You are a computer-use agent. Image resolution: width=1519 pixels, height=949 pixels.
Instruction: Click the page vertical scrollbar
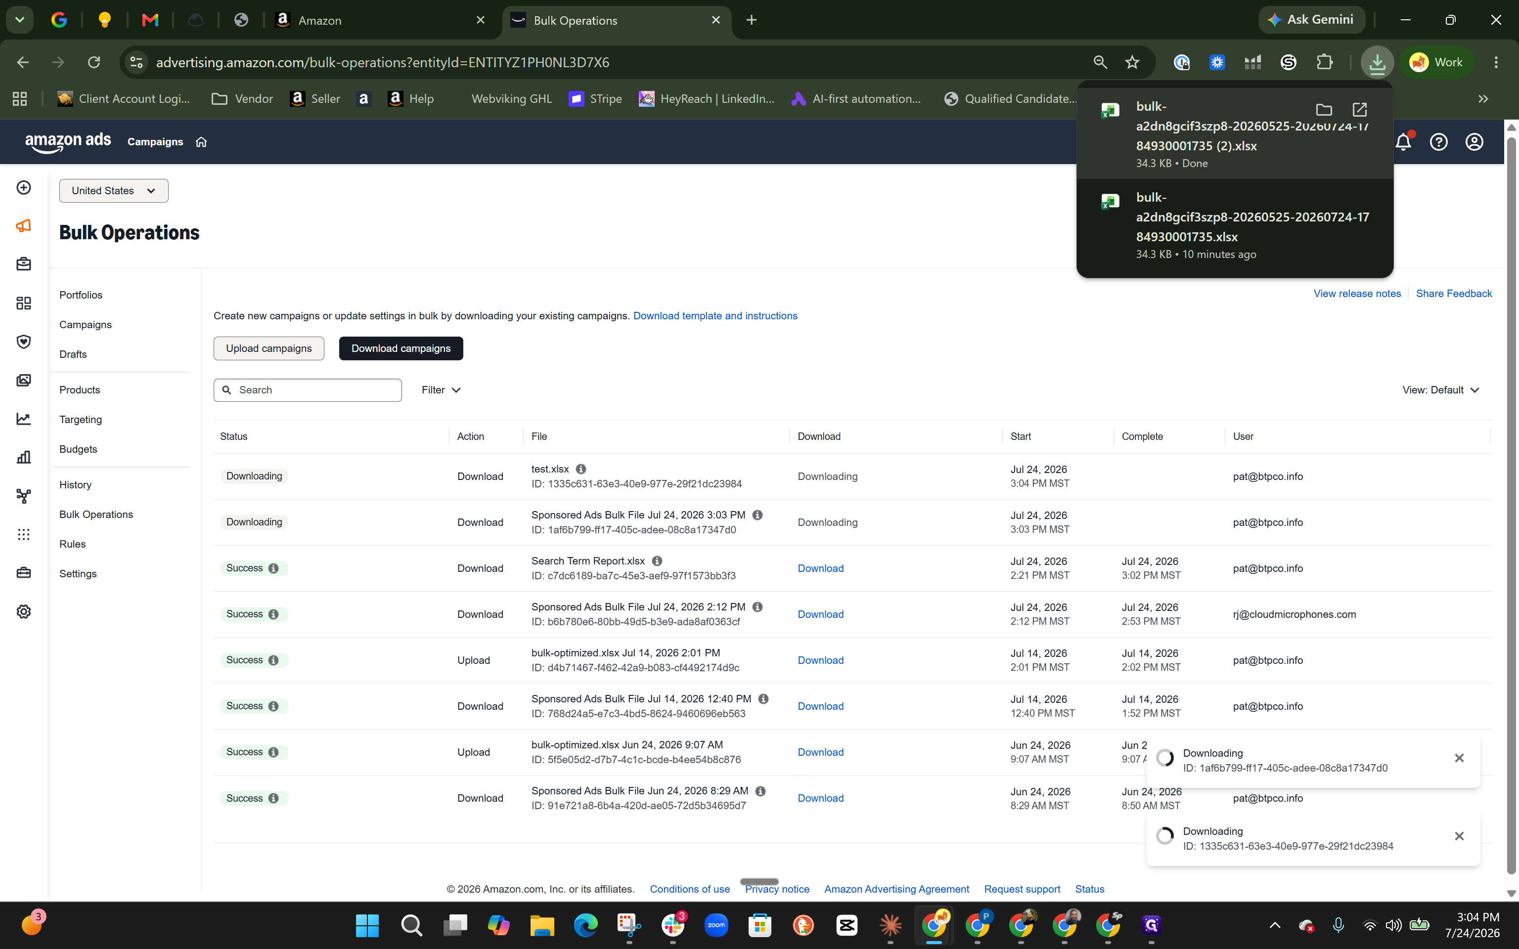click(x=1512, y=505)
